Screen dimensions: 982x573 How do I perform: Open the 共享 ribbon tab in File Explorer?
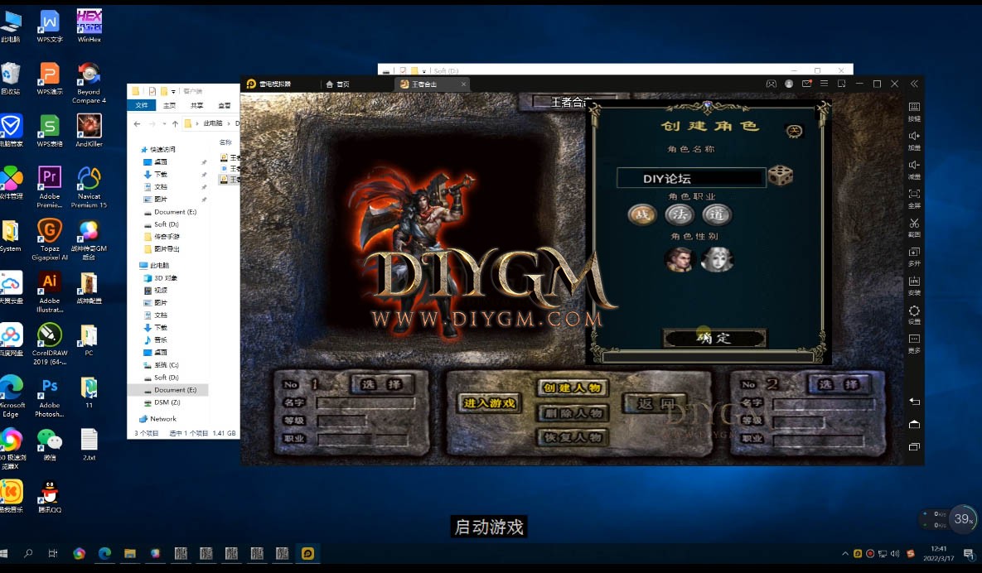coord(196,105)
